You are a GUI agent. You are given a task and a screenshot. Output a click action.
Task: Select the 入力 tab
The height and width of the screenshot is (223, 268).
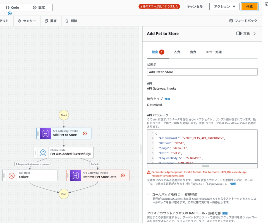point(177,52)
